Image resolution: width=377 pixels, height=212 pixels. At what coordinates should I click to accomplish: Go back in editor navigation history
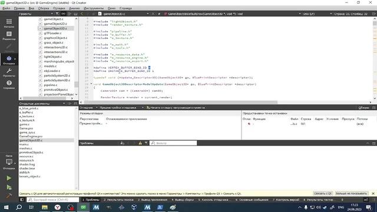coord(82,14)
